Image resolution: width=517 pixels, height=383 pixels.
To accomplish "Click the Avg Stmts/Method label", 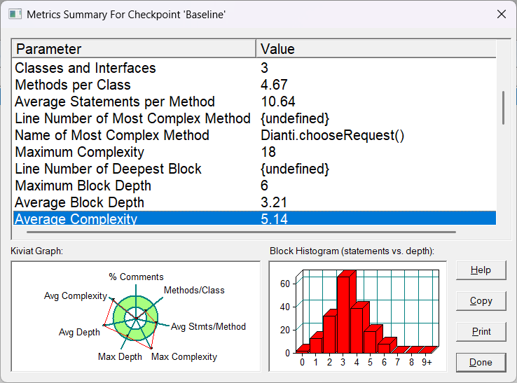I will [208, 327].
